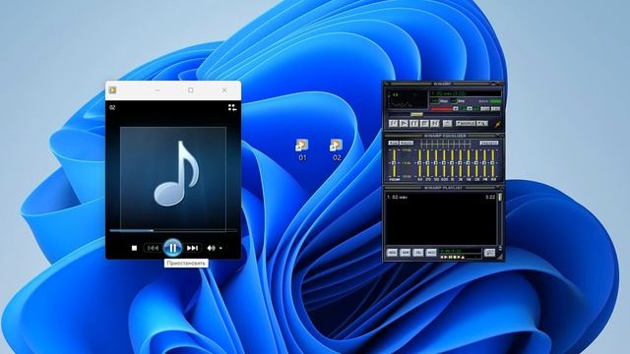Skip to next track in Media Player
This screenshot has height=354, width=630.
pyautogui.click(x=193, y=248)
